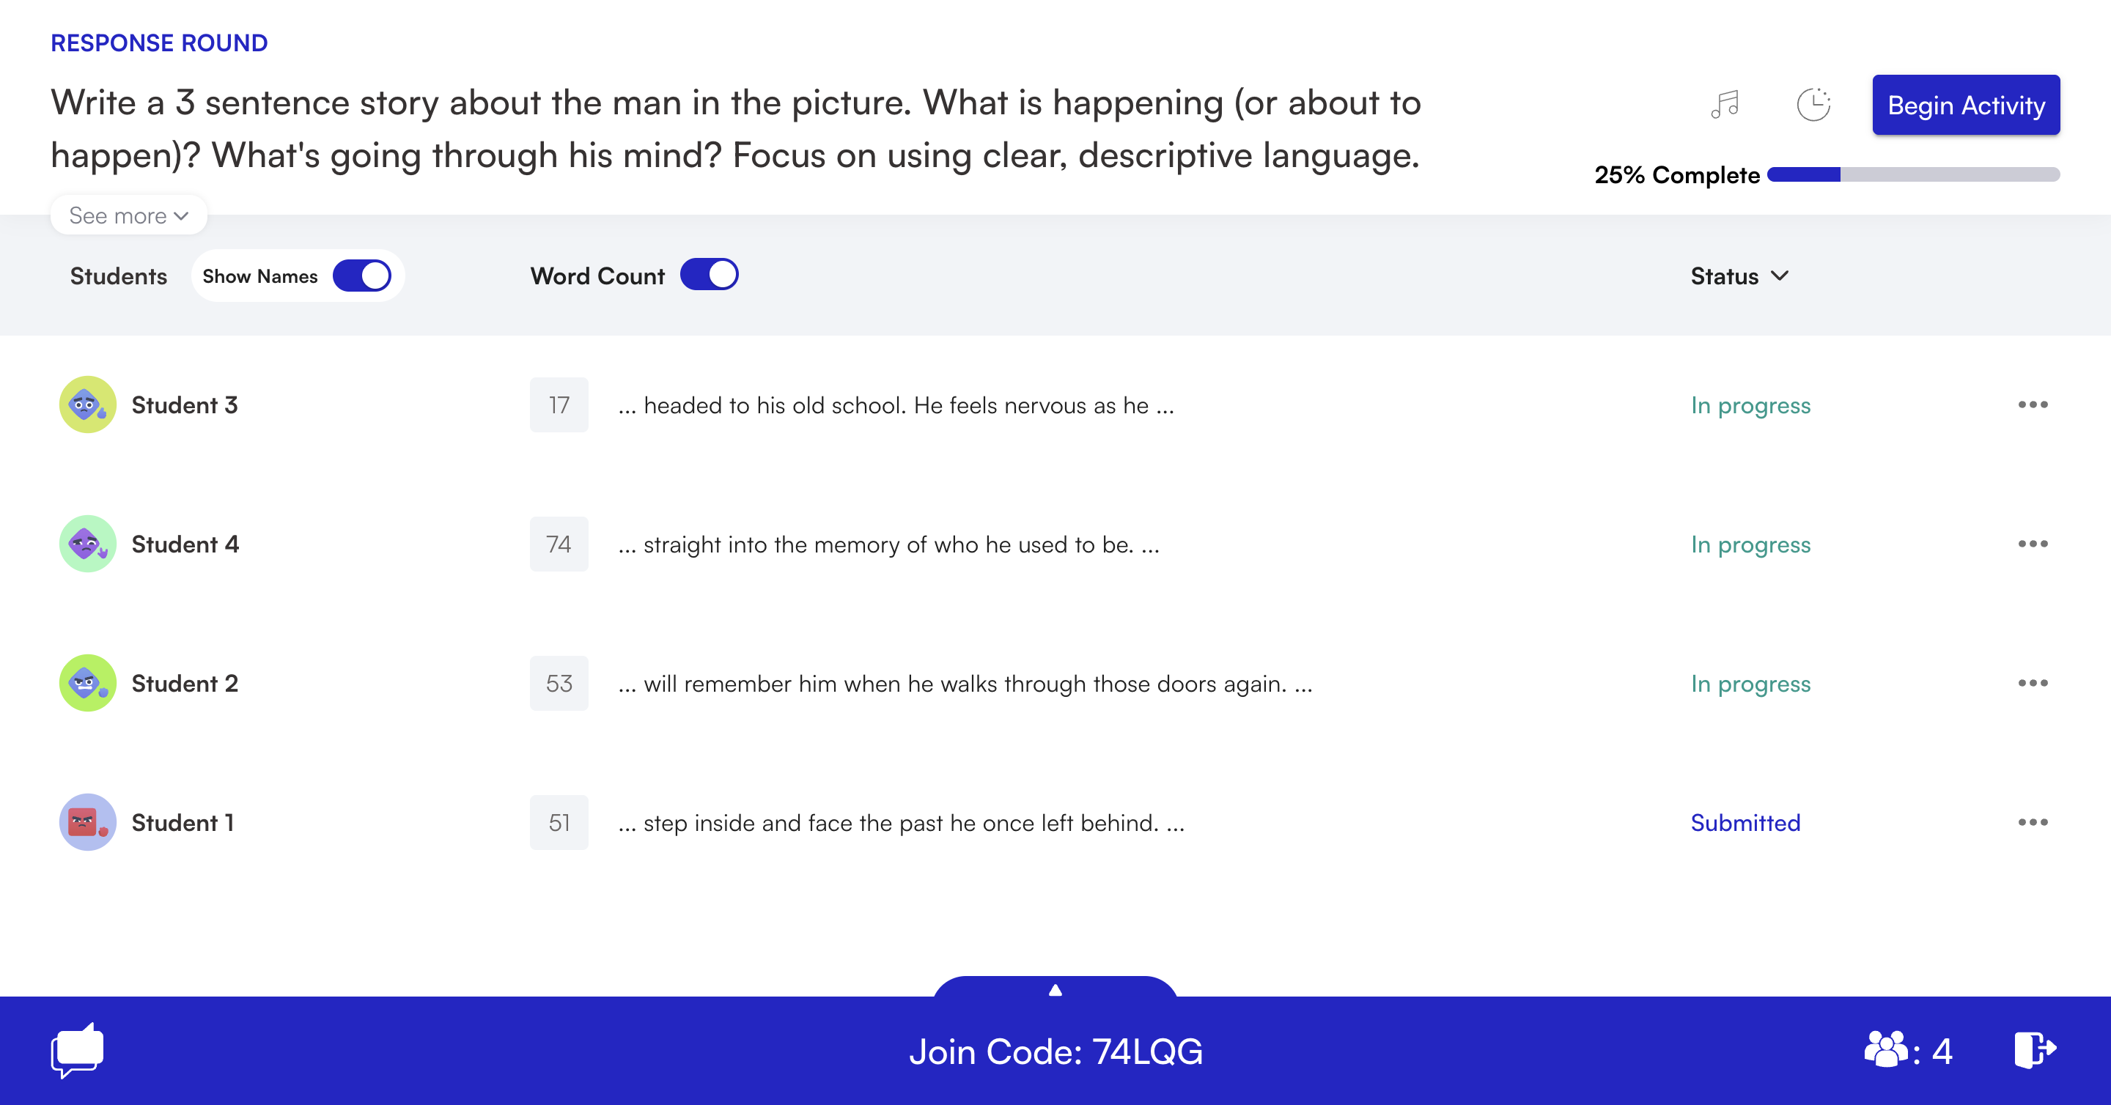Open the chat feedback icon
Screen dimensions: 2111x1105
pos(77,1050)
